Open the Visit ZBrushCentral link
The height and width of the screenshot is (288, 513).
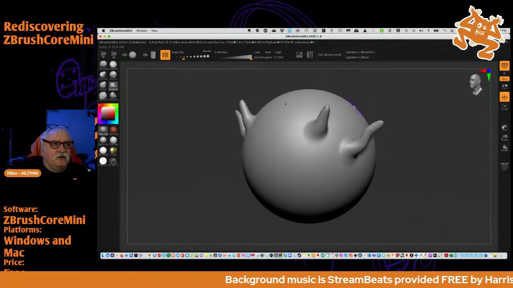click(x=329, y=55)
